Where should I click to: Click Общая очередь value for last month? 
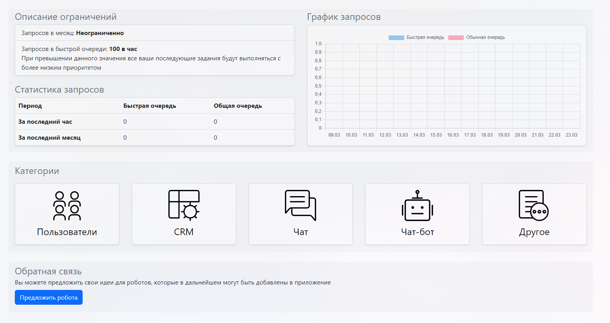tap(215, 138)
